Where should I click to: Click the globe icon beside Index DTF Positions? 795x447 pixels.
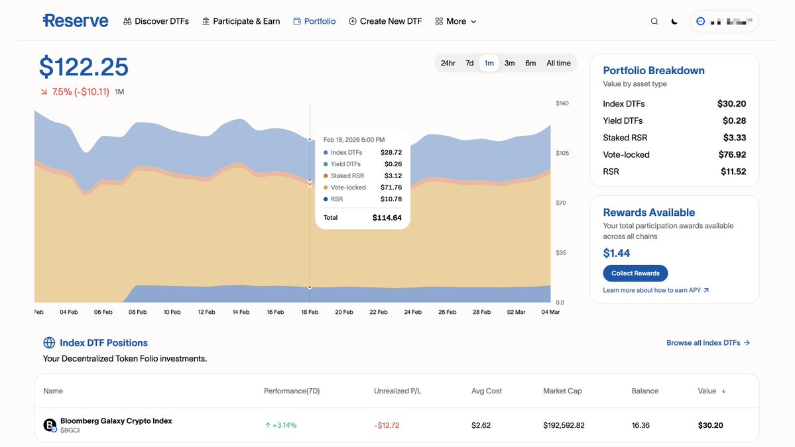(49, 343)
